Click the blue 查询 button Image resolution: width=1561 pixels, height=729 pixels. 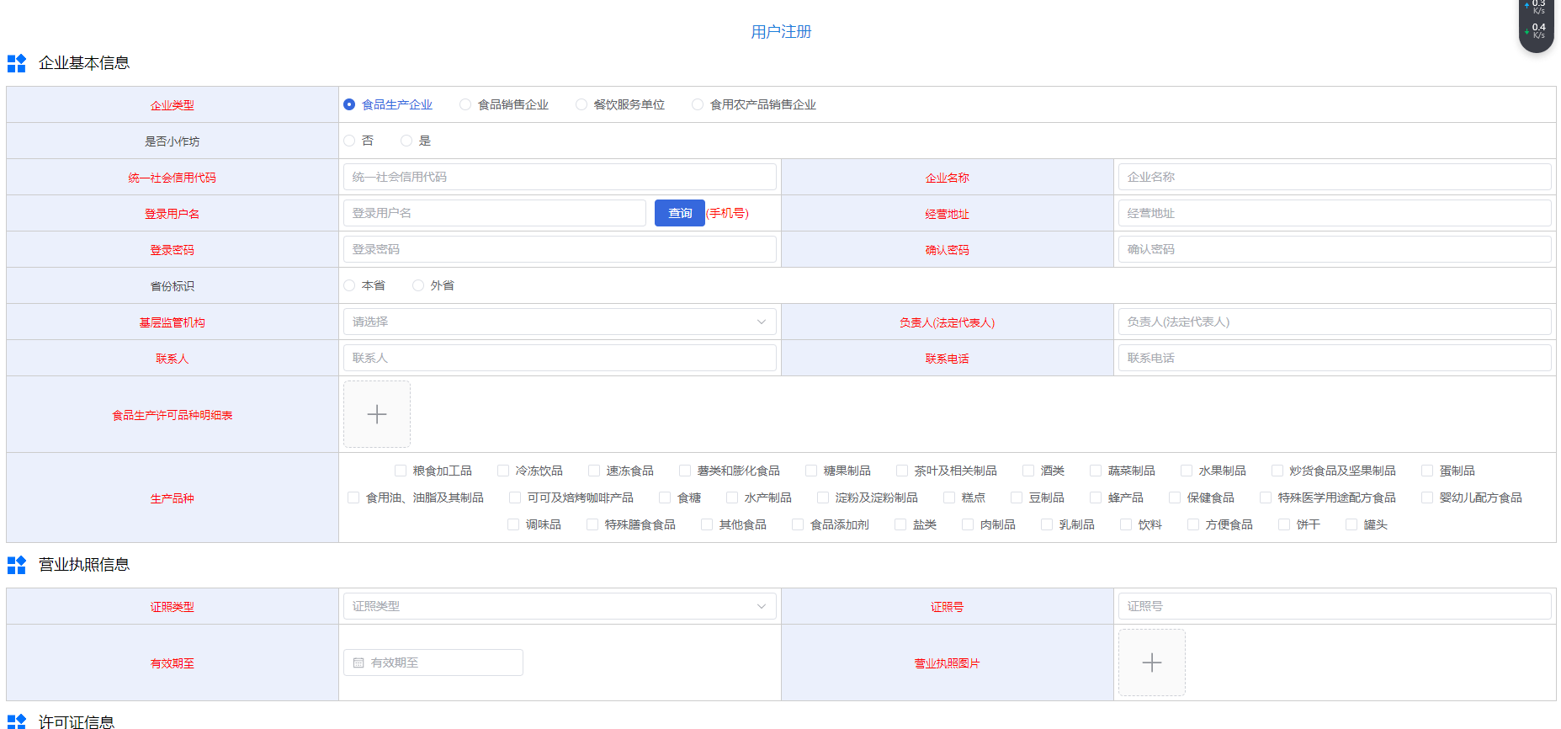coord(680,213)
